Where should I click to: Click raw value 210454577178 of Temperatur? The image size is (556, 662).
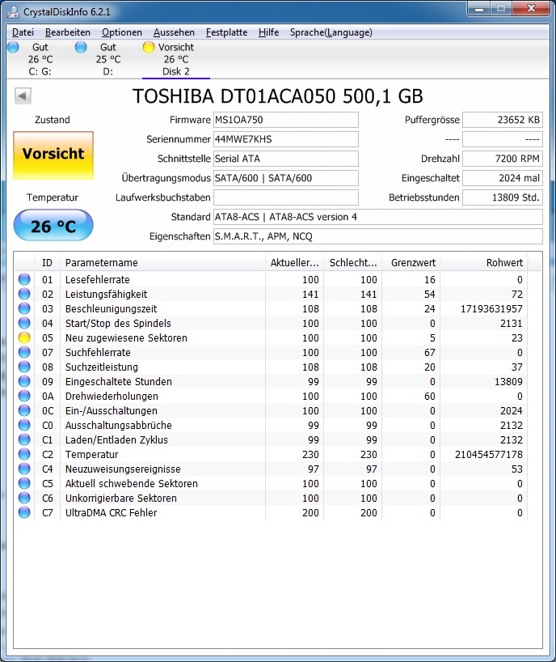[489, 454]
